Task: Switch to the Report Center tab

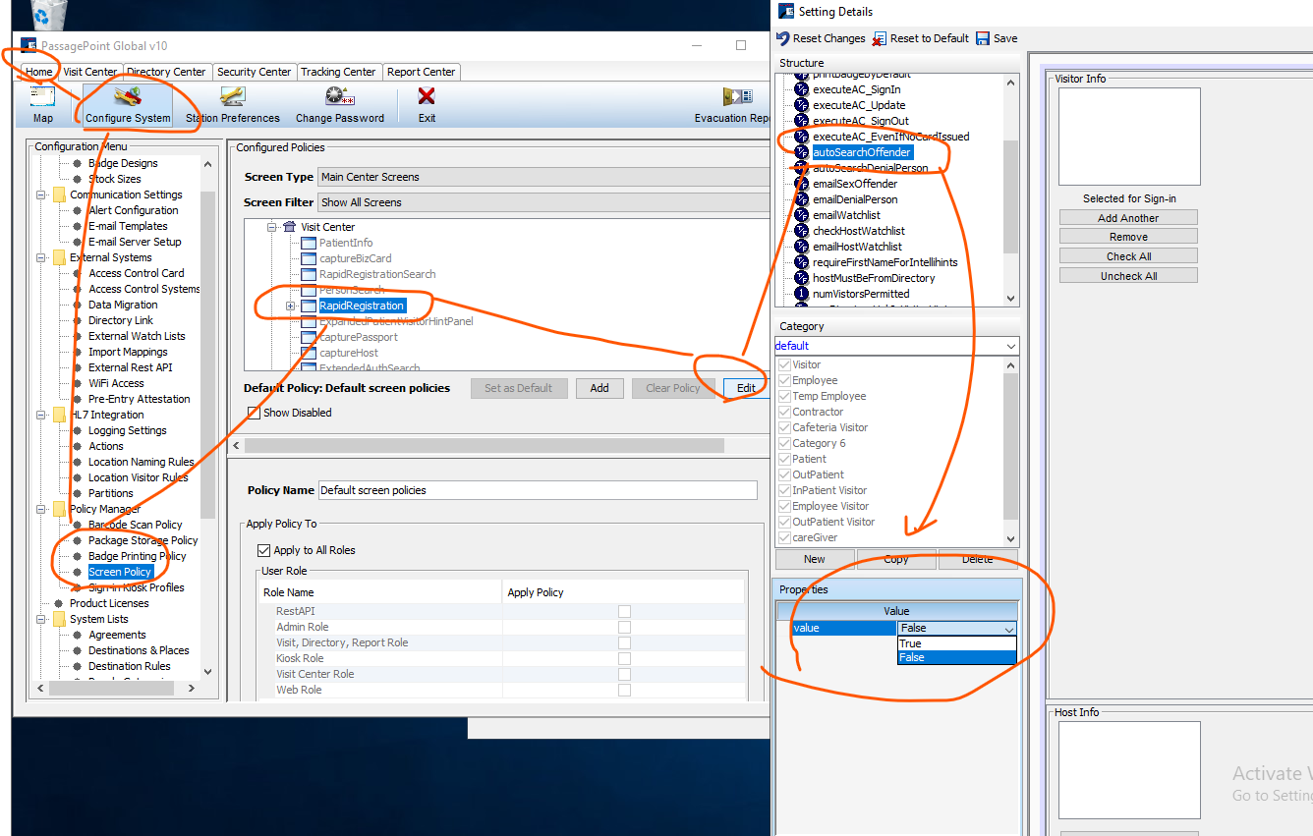Action: pos(421,72)
